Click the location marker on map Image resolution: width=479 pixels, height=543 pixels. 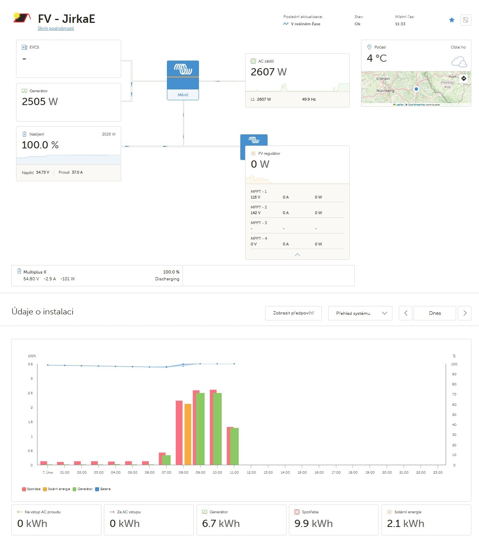[x=416, y=89]
